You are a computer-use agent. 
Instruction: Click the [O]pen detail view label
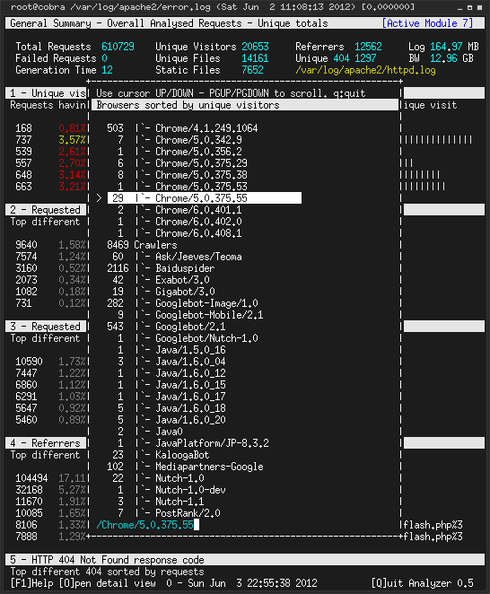(108, 583)
